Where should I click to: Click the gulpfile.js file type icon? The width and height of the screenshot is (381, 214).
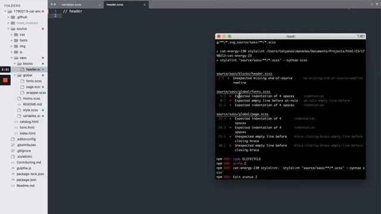point(13,168)
